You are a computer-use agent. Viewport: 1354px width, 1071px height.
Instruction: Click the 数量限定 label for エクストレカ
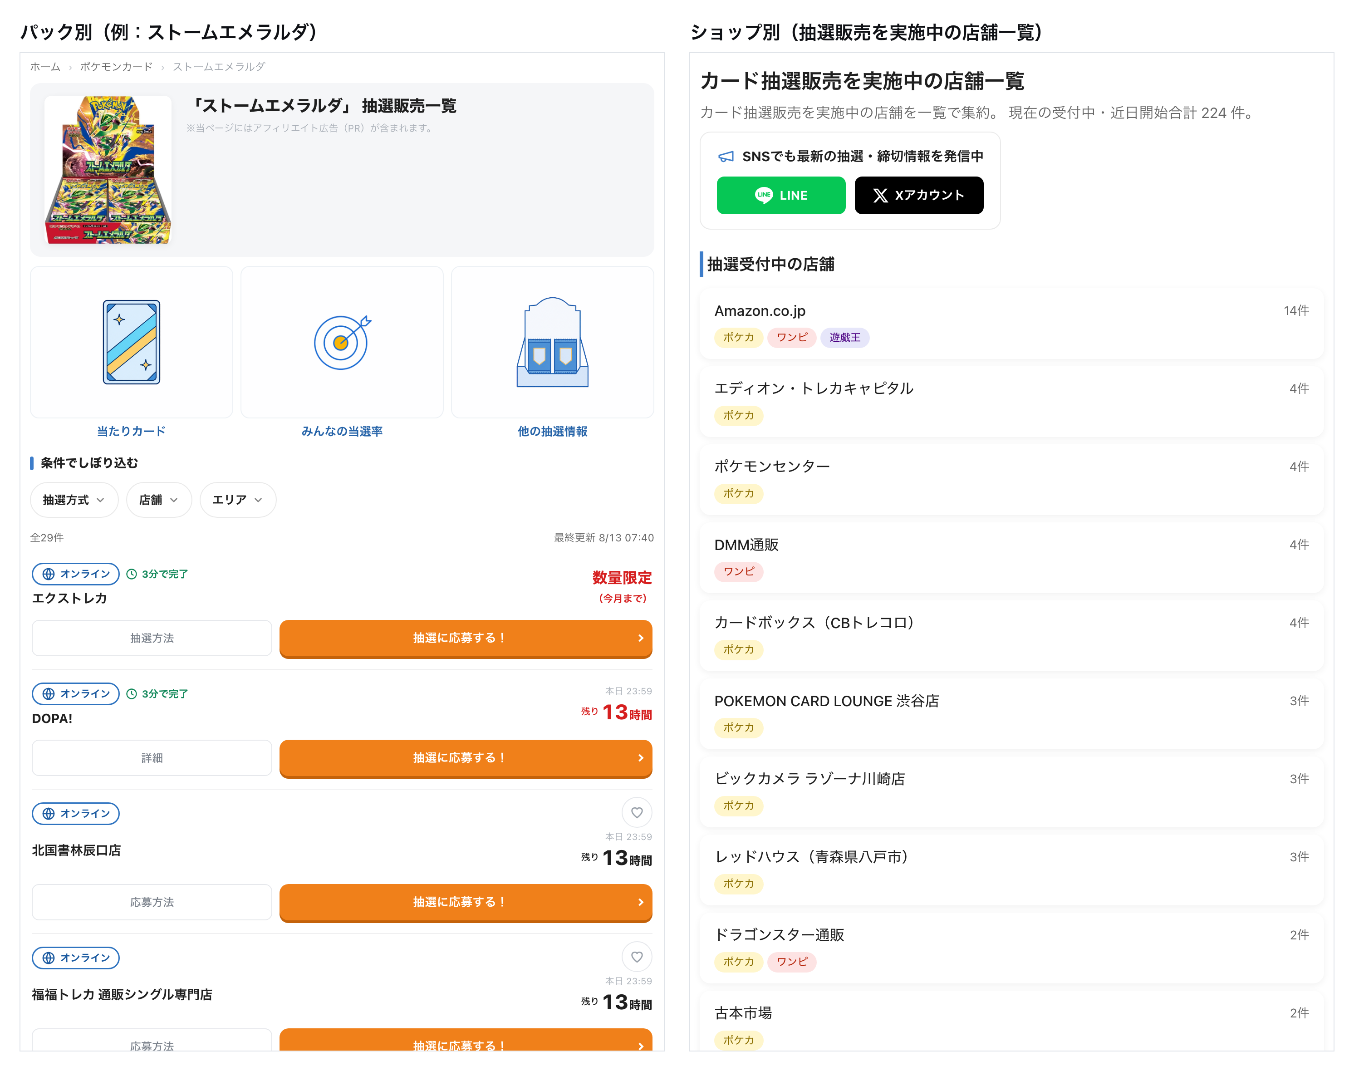coord(622,578)
